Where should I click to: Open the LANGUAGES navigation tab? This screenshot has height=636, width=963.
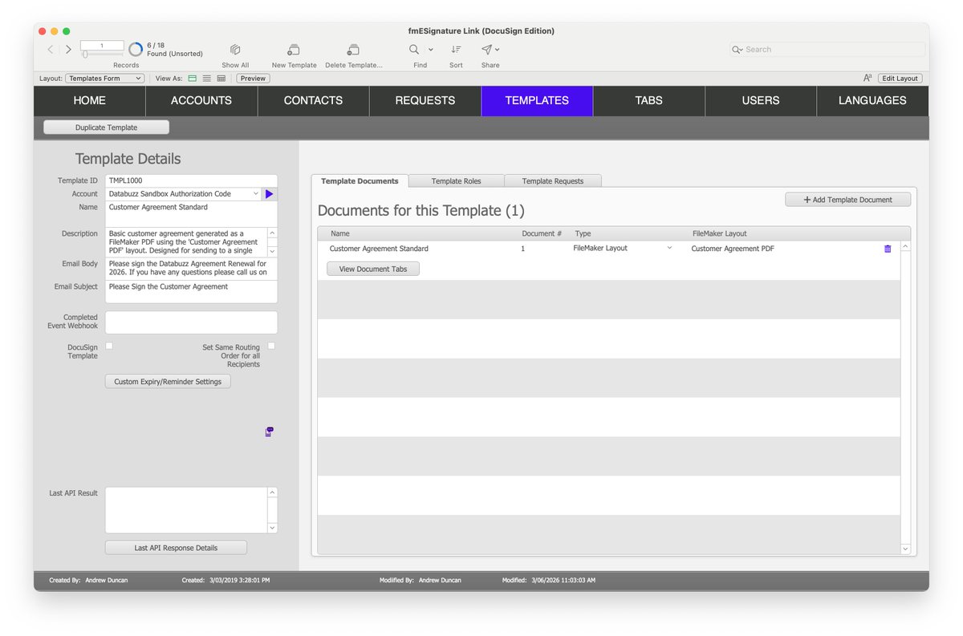click(x=872, y=100)
